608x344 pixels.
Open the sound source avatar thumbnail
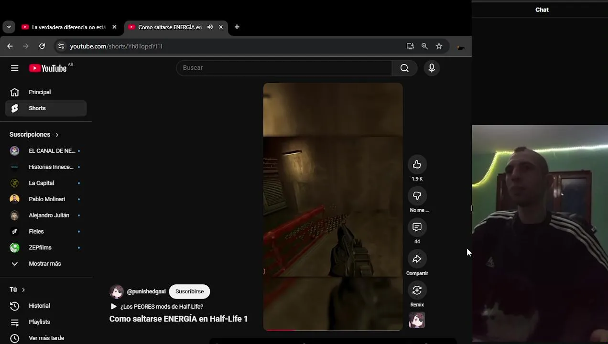point(417,320)
